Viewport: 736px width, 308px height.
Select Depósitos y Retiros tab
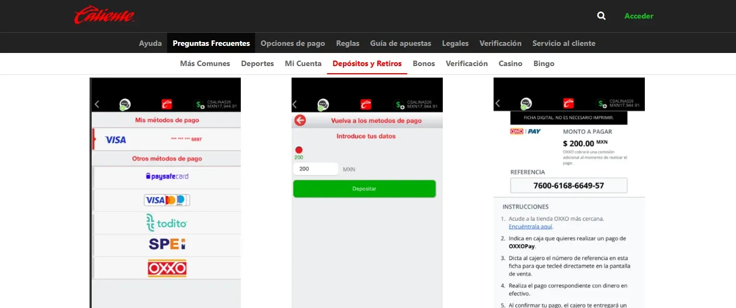click(x=367, y=63)
